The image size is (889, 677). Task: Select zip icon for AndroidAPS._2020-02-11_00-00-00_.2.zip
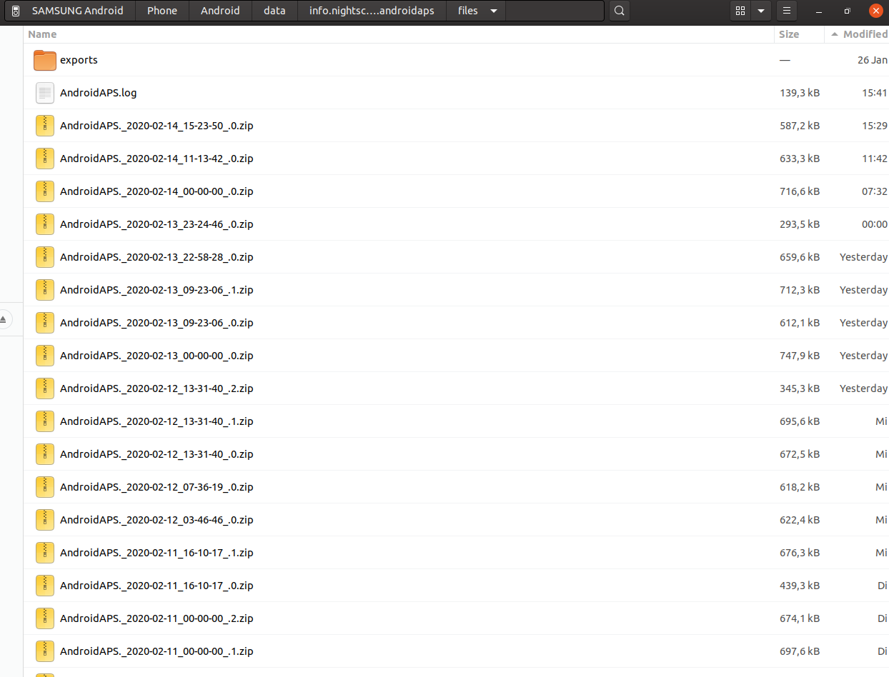(45, 618)
